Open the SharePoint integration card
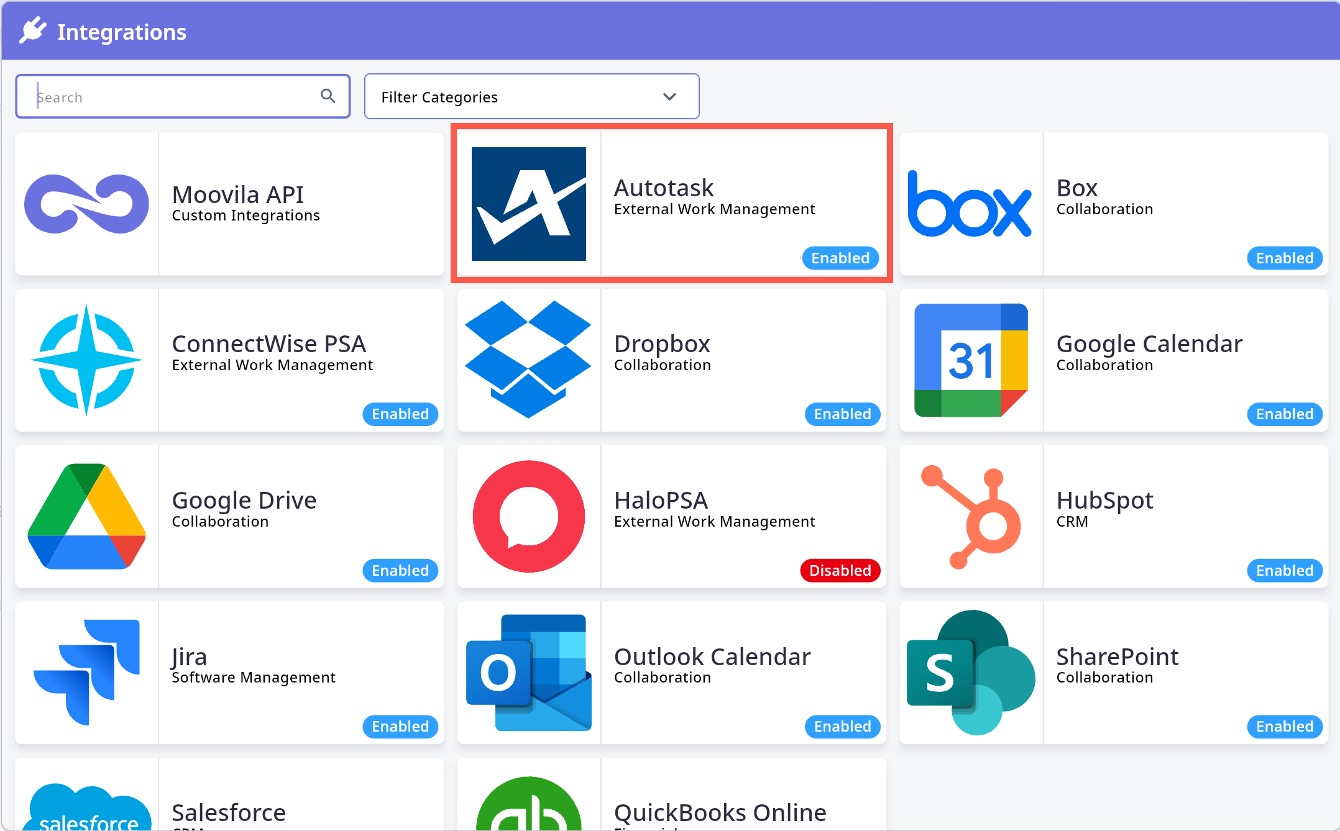Screen dimensions: 1340x831 [x=1114, y=673]
